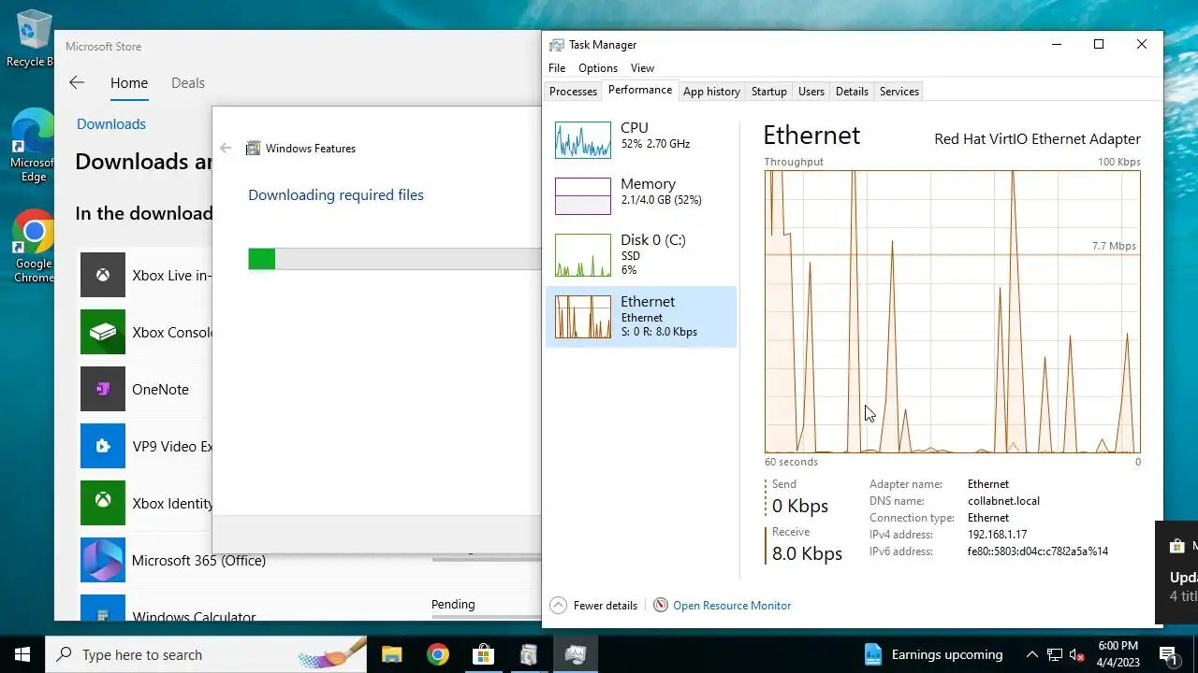The height and width of the screenshot is (673, 1198).
Task: Click the volume tray icon
Action: point(1076,654)
